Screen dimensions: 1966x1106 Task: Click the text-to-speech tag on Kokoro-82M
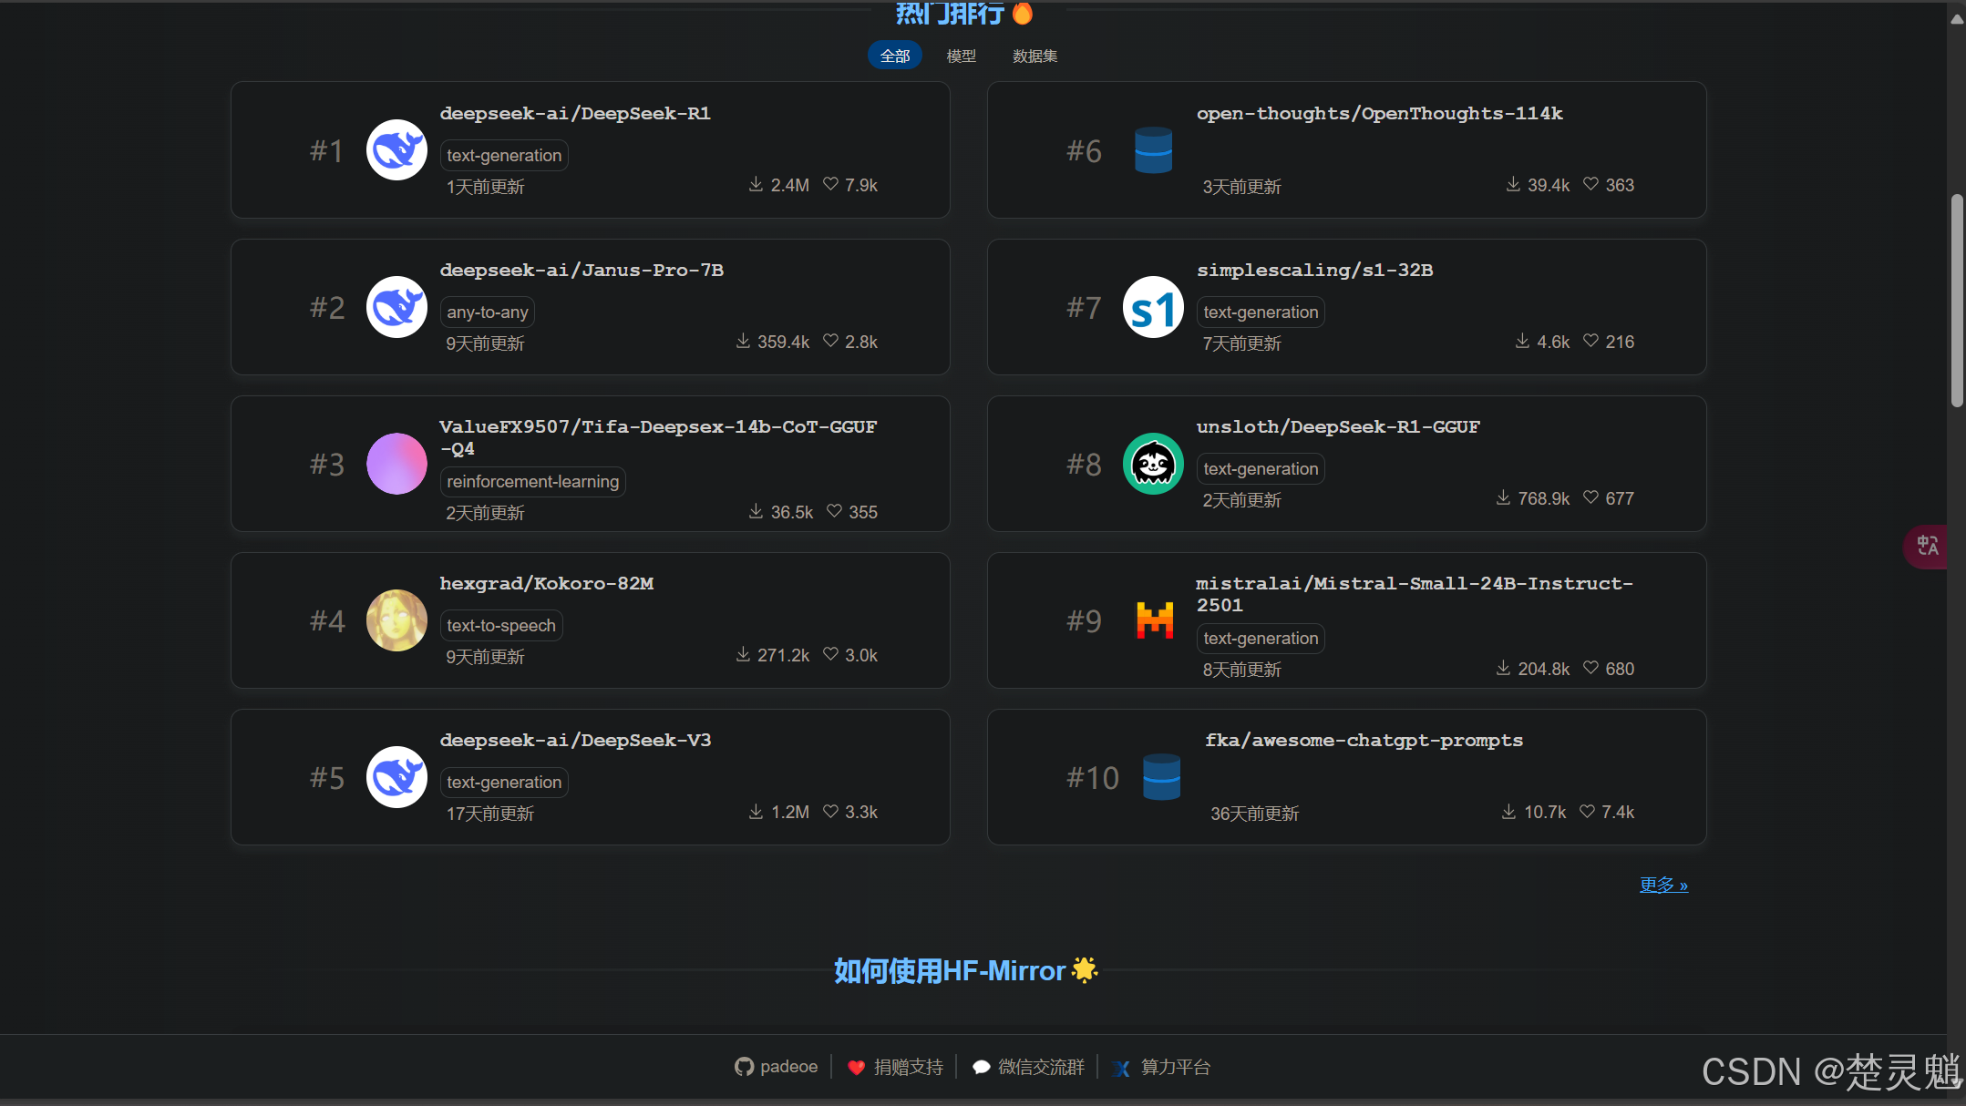tap(500, 626)
